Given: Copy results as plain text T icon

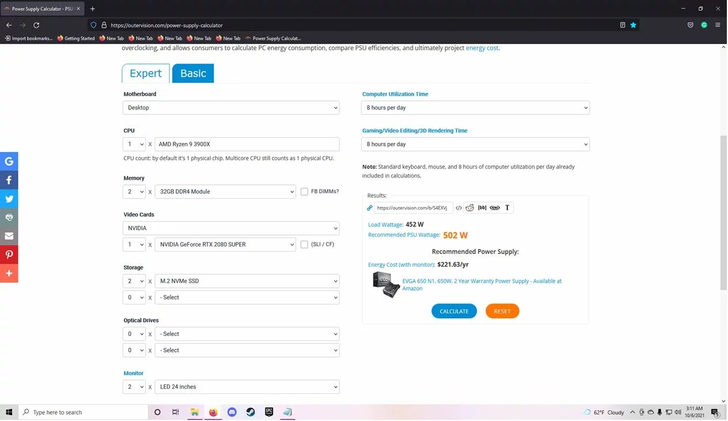Looking at the screenshot, I should pos(507,208).
